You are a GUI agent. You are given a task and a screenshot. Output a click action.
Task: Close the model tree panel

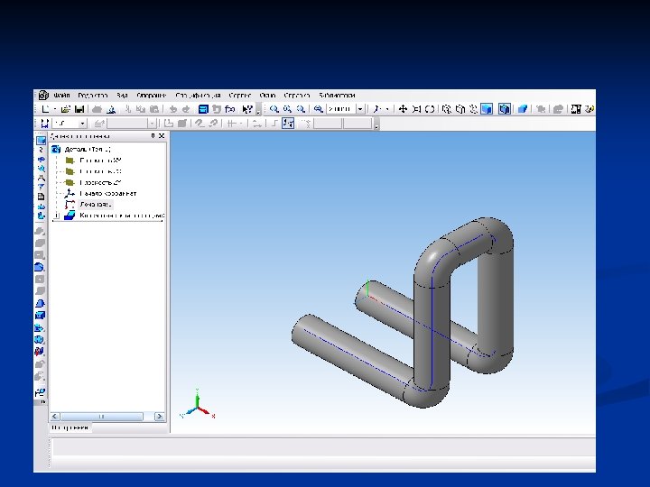click(x=162, y=136)
